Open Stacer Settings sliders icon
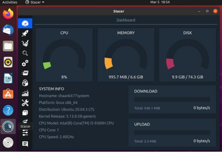222x152 pixels. coord(25,133)
